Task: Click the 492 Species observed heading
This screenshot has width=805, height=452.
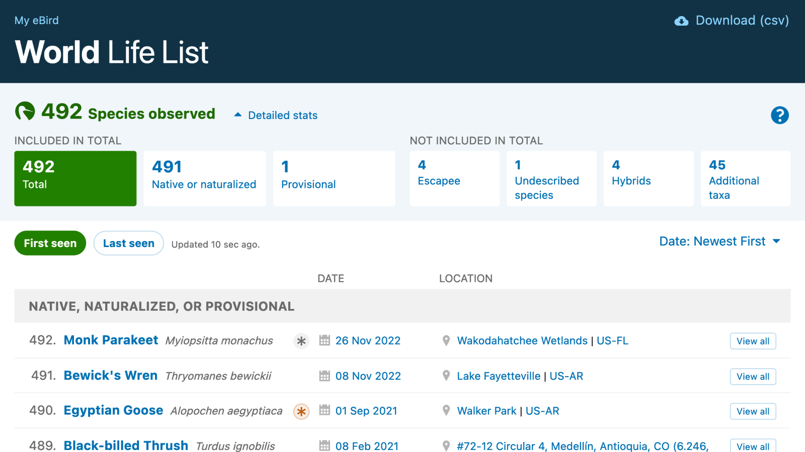Action: (128, 111)
